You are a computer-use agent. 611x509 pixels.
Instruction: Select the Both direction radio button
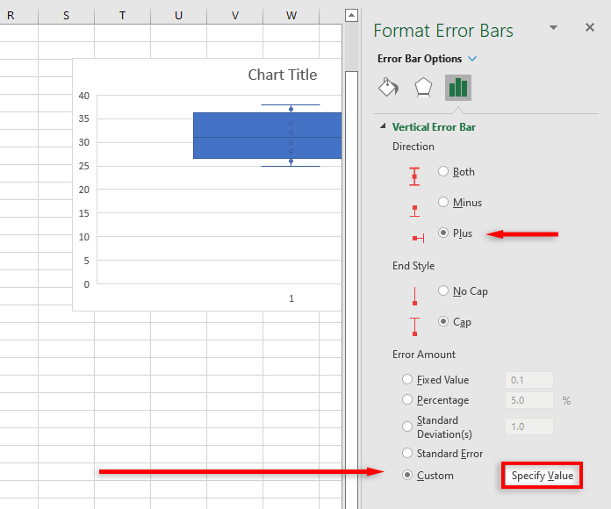click(443, 171)
